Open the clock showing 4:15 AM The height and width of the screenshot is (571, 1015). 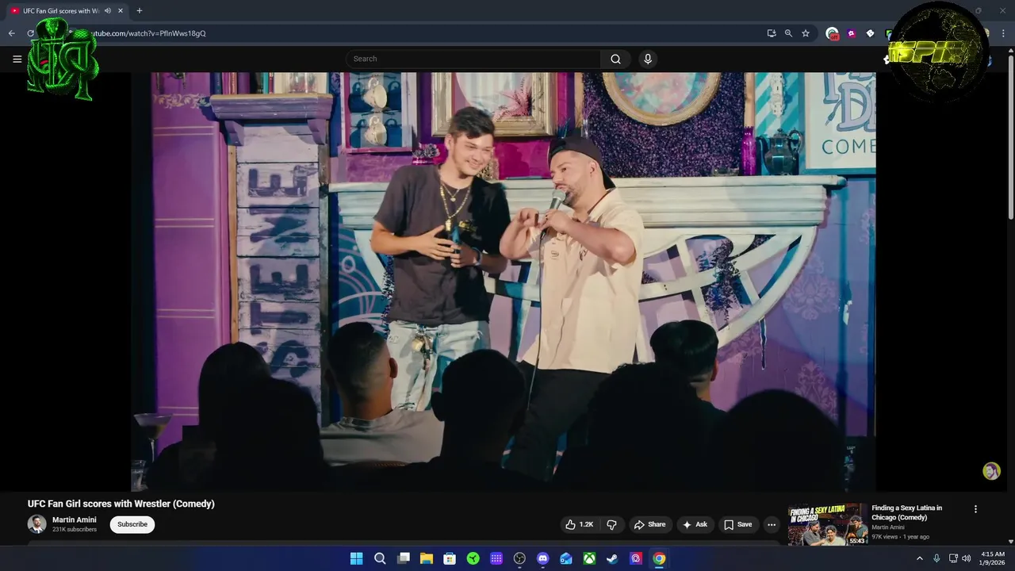[993, 558]
